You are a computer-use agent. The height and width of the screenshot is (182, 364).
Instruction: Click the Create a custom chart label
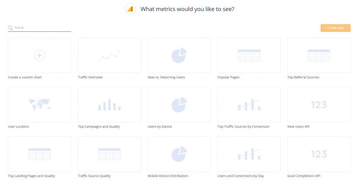25,77
